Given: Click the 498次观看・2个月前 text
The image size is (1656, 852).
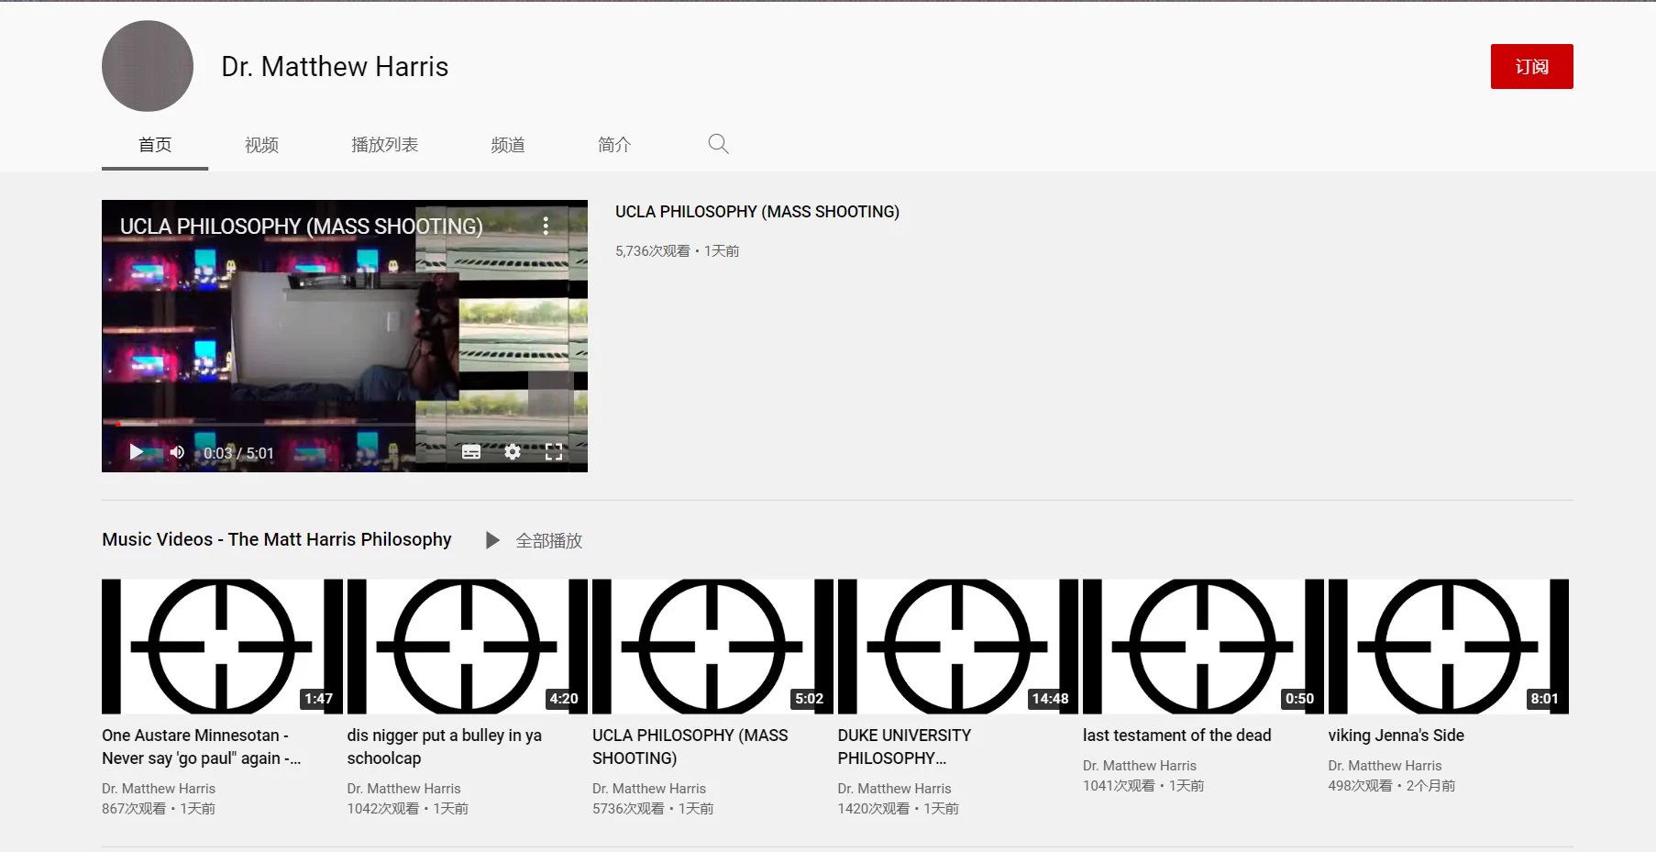Looking at the screenshot, I should click(x=1392, y=785).
